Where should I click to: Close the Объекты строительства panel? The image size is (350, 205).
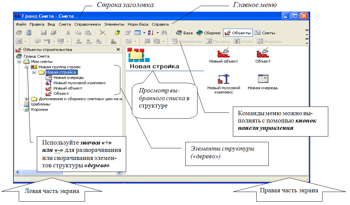pyautogui.click(x=118, y=49)
